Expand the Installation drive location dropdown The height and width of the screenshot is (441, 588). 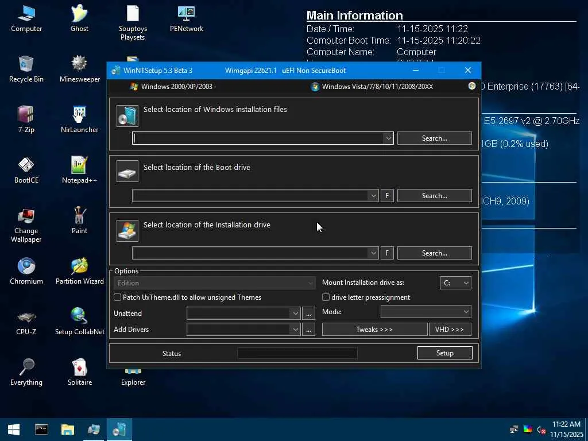tap(373, 253)
